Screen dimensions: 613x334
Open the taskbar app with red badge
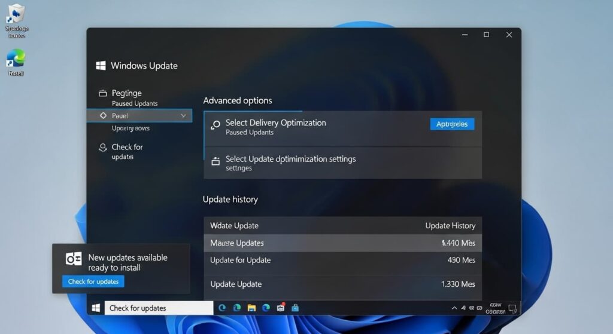coord(281,308)
